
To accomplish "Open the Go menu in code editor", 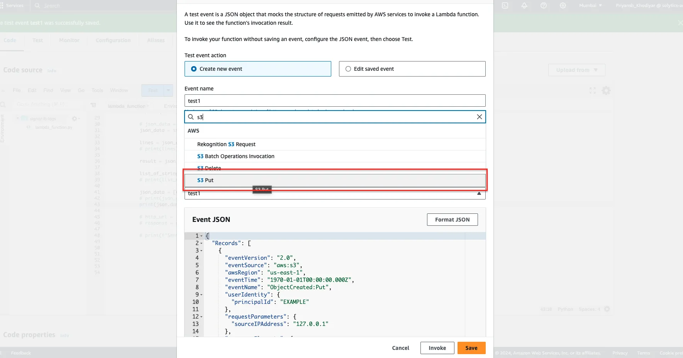I will click(81, 90).
